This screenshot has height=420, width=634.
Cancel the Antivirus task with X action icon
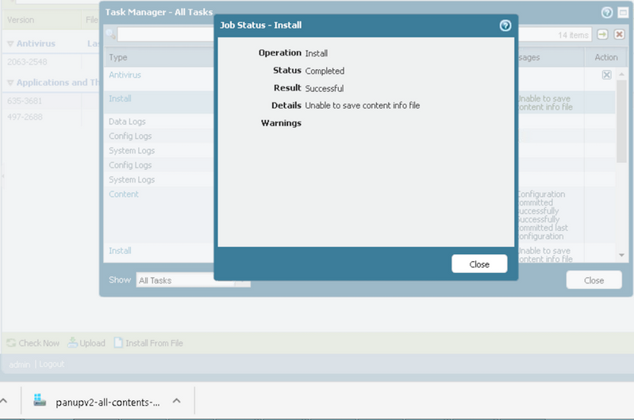[606, 75]
